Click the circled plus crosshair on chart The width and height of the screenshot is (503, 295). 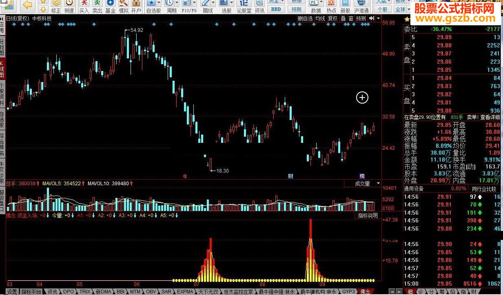click(x=362, y=98)
